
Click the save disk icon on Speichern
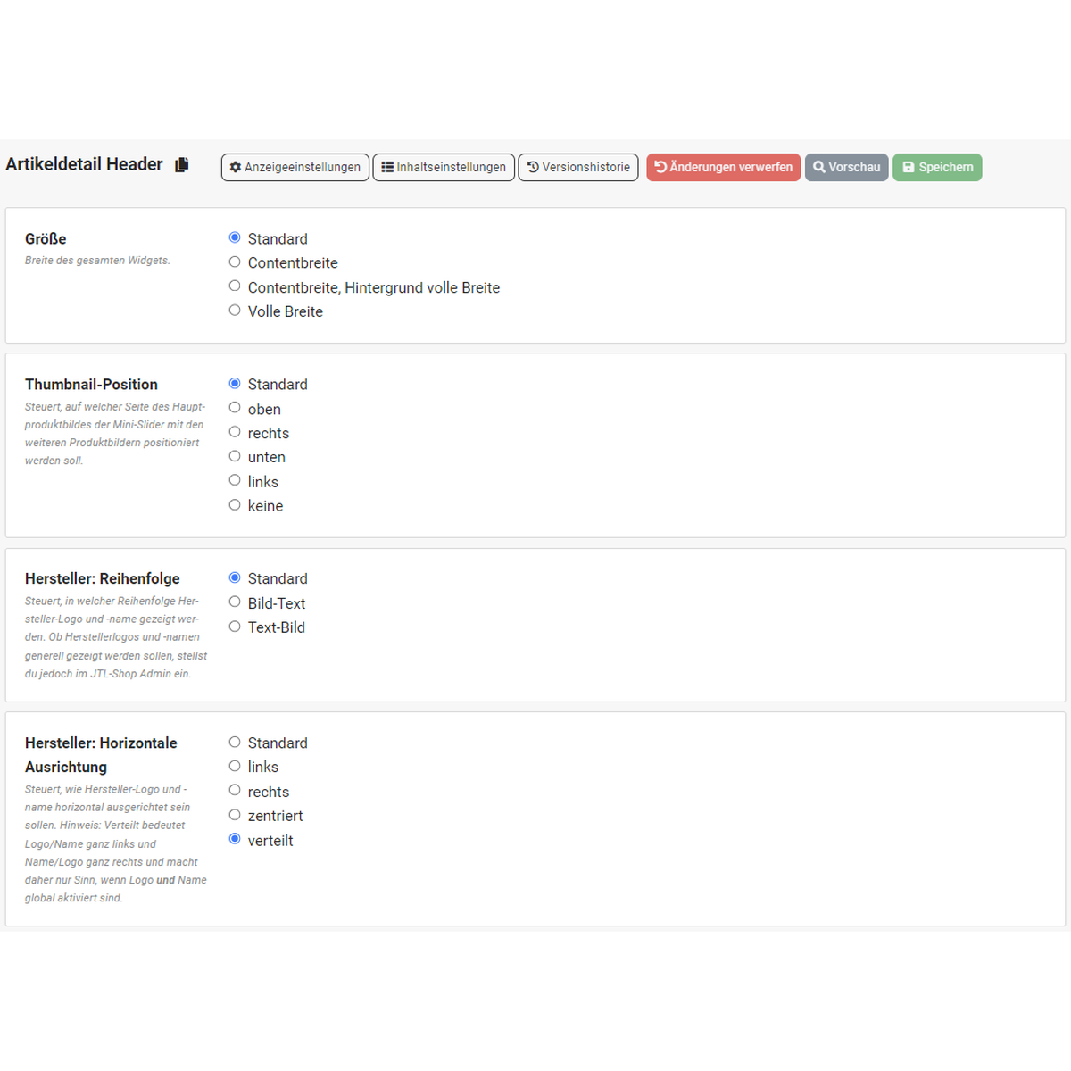pos(909,167)
